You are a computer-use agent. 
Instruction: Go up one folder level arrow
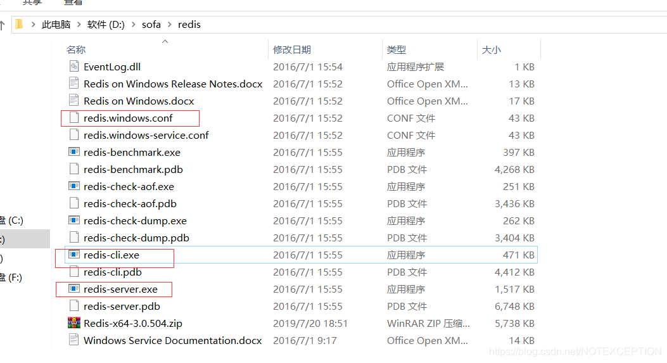point(2,25)
